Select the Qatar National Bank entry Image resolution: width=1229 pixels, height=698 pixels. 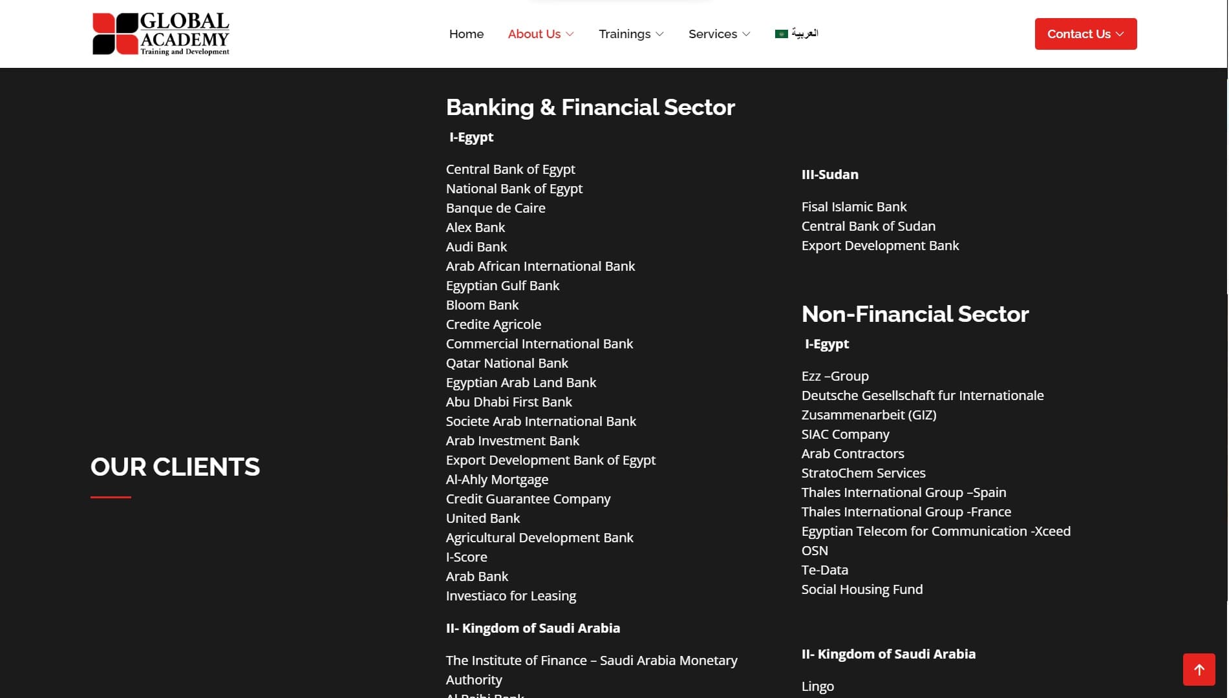(507, 363)
